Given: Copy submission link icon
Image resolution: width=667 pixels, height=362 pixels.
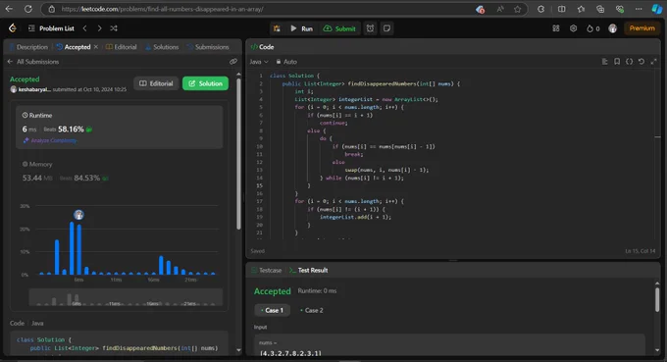Looking at the screenshot, I should 233,62.
